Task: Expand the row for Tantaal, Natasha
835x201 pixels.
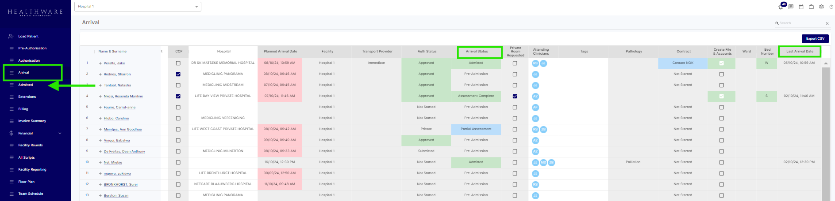Action: tap(100, 86)
